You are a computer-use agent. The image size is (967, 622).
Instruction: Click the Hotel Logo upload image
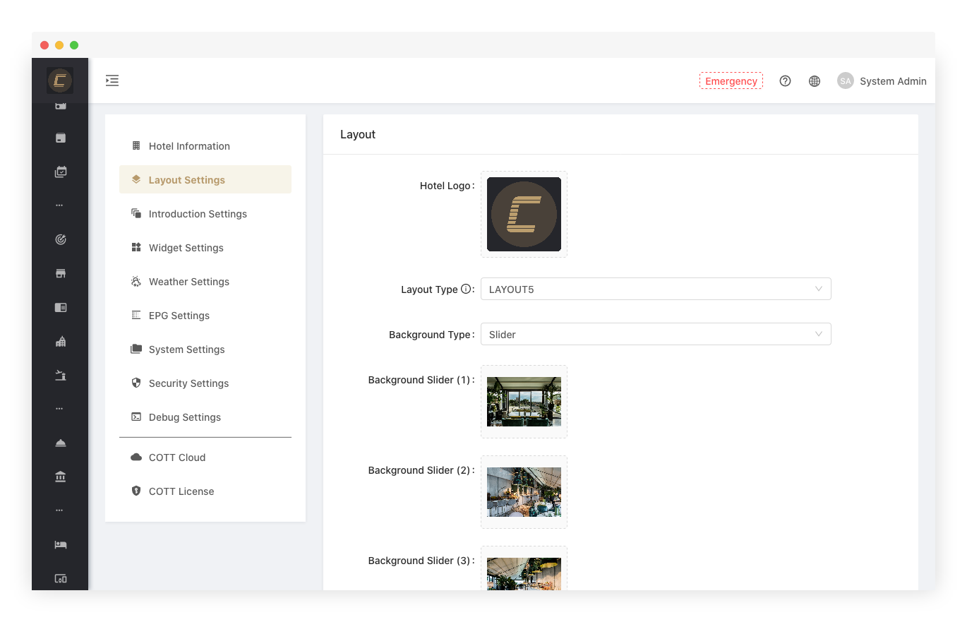click(524, 214)
